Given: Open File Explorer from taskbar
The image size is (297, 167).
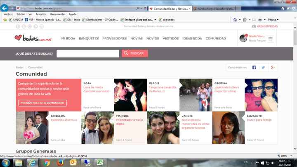Looking at the screenshot, I should [x=19, y=162].
